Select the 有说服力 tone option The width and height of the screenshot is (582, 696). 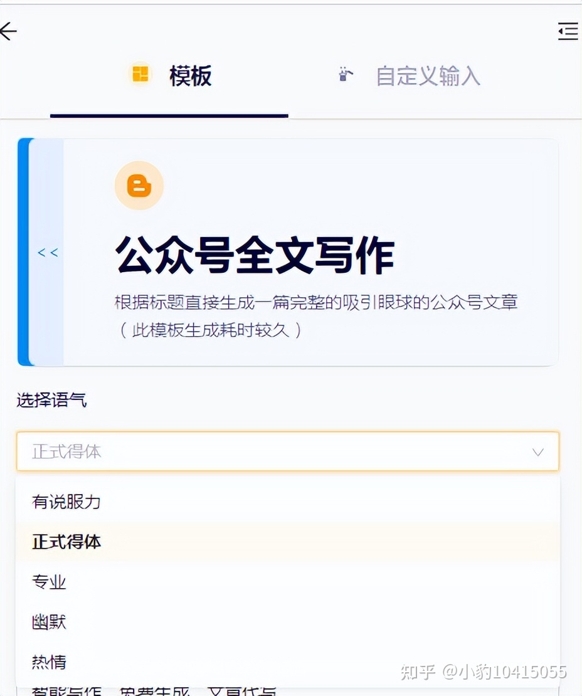pyautogui.click(x=66, y=502)
